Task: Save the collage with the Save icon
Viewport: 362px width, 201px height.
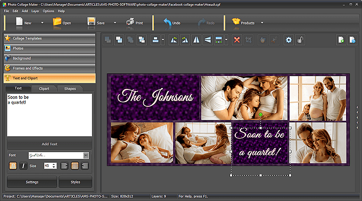Action: click(92, 22)
